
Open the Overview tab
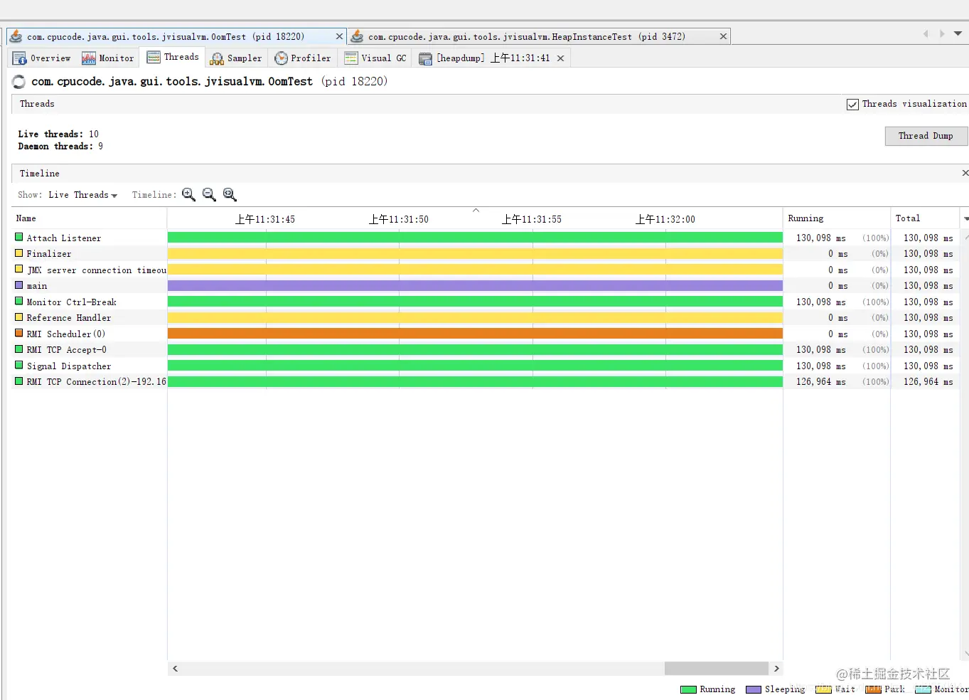click(x=42, y=58)
